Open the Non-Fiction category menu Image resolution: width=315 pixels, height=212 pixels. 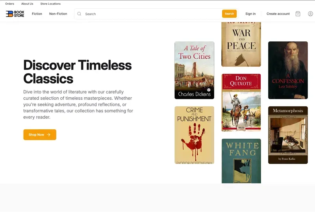[x=58, y=14]
